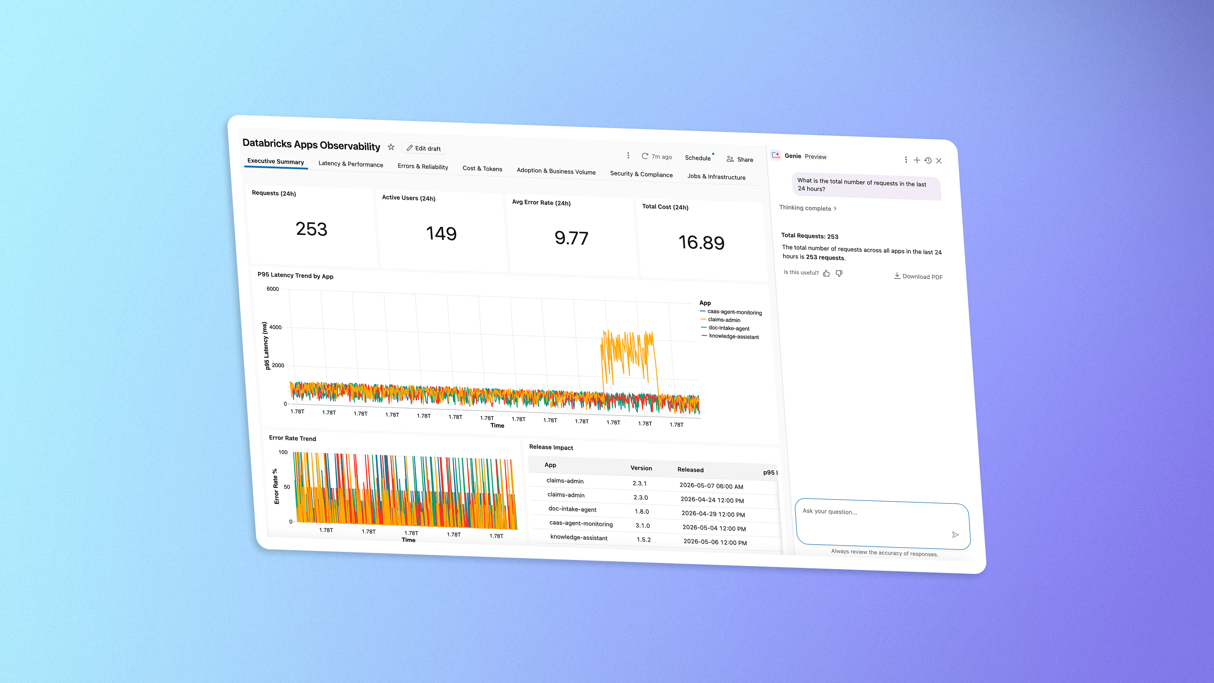Toggle claims-admin legend entry
The image size is (1214, 683).
pos(720,320)
